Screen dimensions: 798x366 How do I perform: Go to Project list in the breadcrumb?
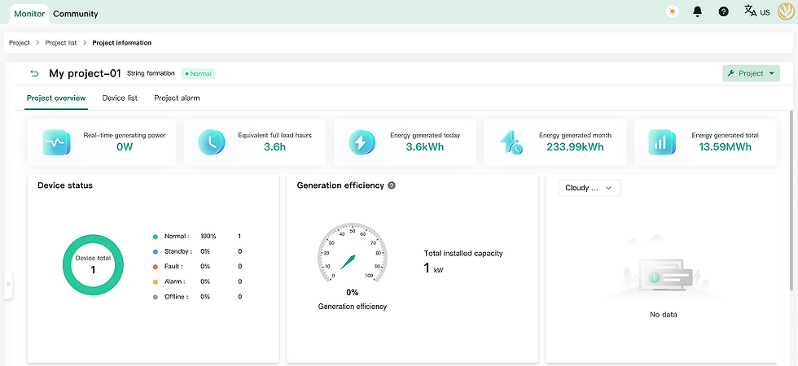click(61, 42)
